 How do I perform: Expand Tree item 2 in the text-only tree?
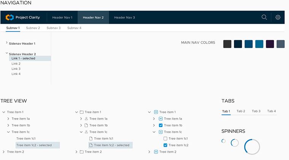coord(3,152)
